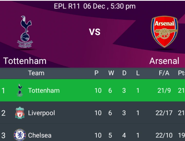This screenshot has width=185, height=141.
Task: Click Chelsea's crest in the standings
Action: (20, 135)
